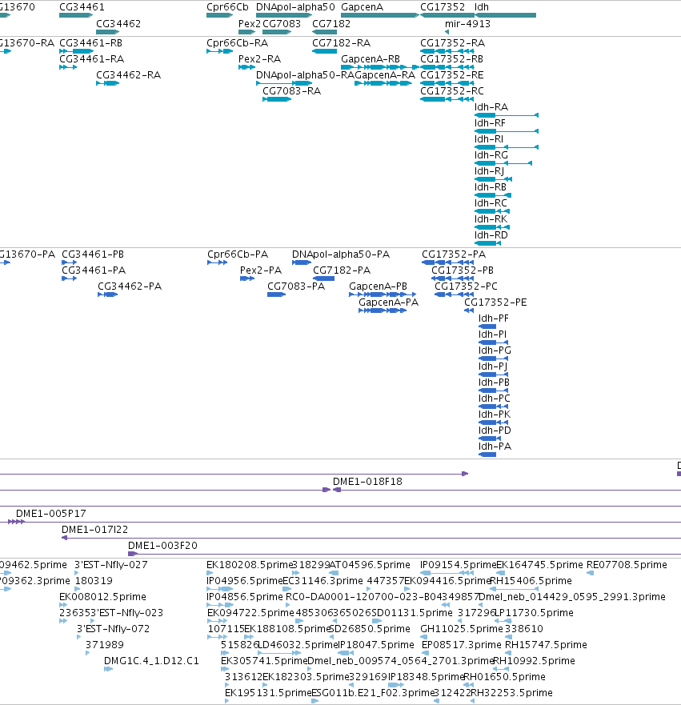This screenshot has height=705, width=681.
Task: Click the GapcenA-RB transcript label
Action: 371,59
